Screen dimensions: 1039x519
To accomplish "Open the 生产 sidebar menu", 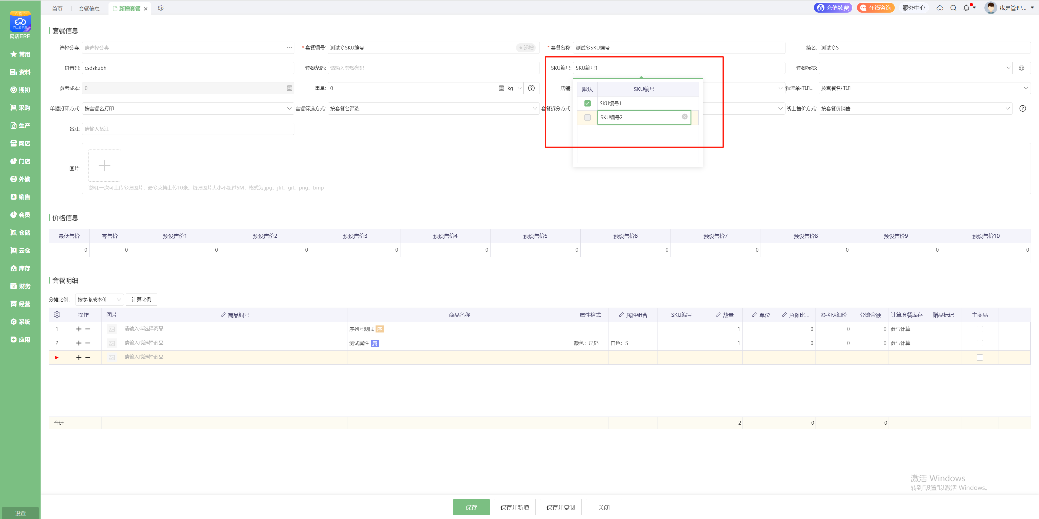I will point(20,126).
